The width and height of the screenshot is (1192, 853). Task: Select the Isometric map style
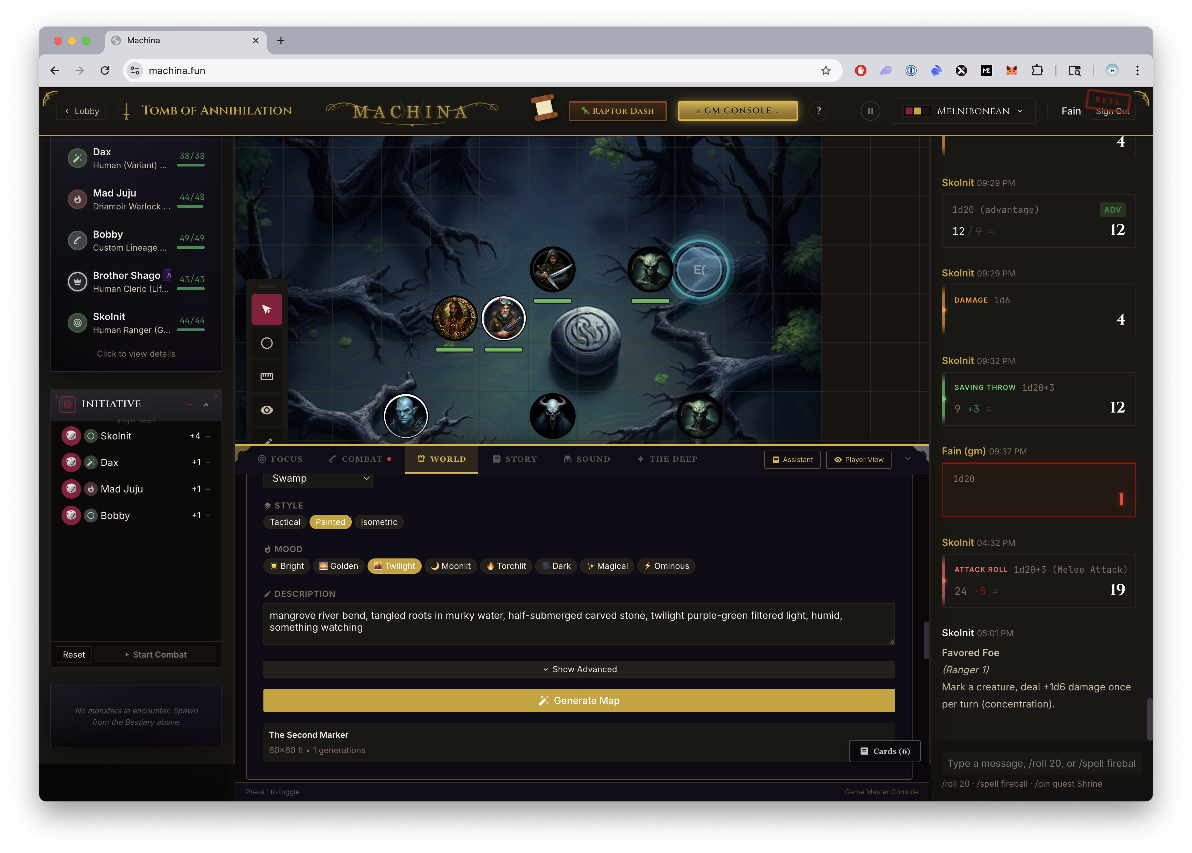[378, 522]
